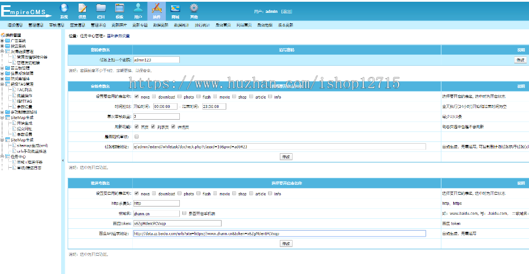Check photo in the 审核参数 table row
The image size is (529, 274).
tap(179, 97)
